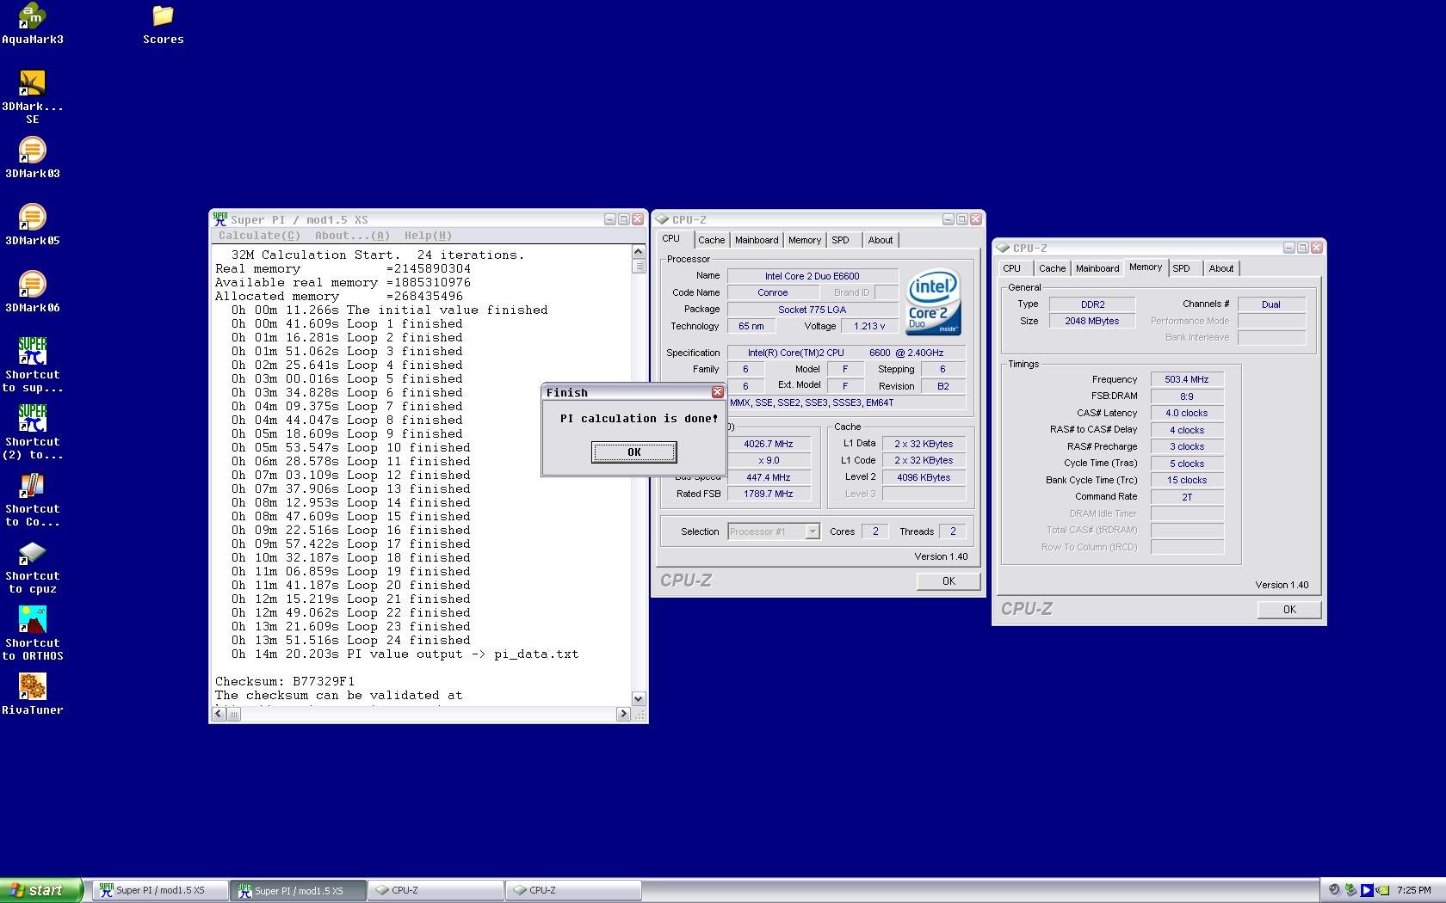Click the Intel Core 2 Duo logo
Screen dimensions: 1446x903
click(934, 302)
